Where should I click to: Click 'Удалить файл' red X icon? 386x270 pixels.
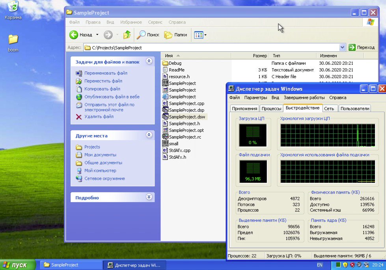pyautogui.click(x=79, y=117)
